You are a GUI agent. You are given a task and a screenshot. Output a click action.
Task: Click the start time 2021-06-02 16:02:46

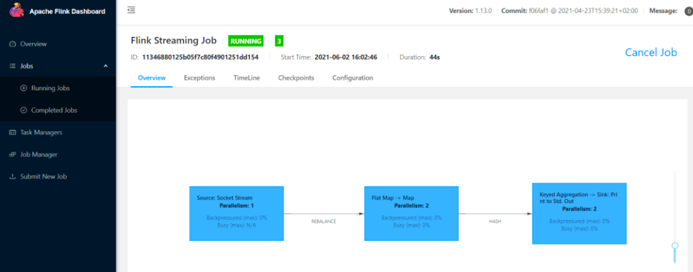tap(346, 57)
